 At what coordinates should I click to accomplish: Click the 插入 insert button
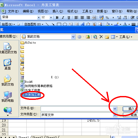tap(130, 109)
